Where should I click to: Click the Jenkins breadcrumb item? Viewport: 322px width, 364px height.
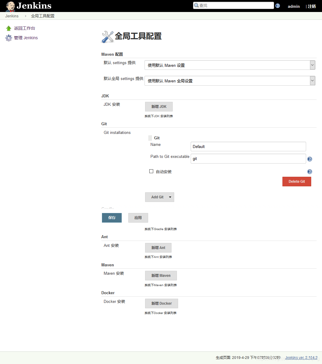pyautogui.click(x=12, y=16)
